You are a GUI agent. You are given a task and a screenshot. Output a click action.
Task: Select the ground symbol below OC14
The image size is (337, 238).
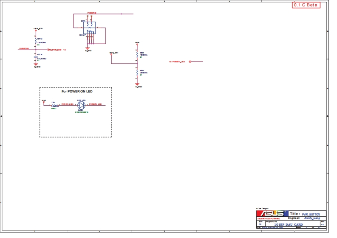36,64
